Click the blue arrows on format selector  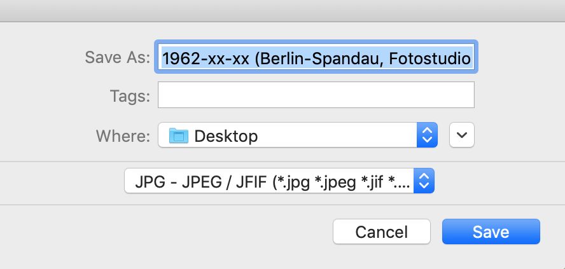click(x=424, y=183)
